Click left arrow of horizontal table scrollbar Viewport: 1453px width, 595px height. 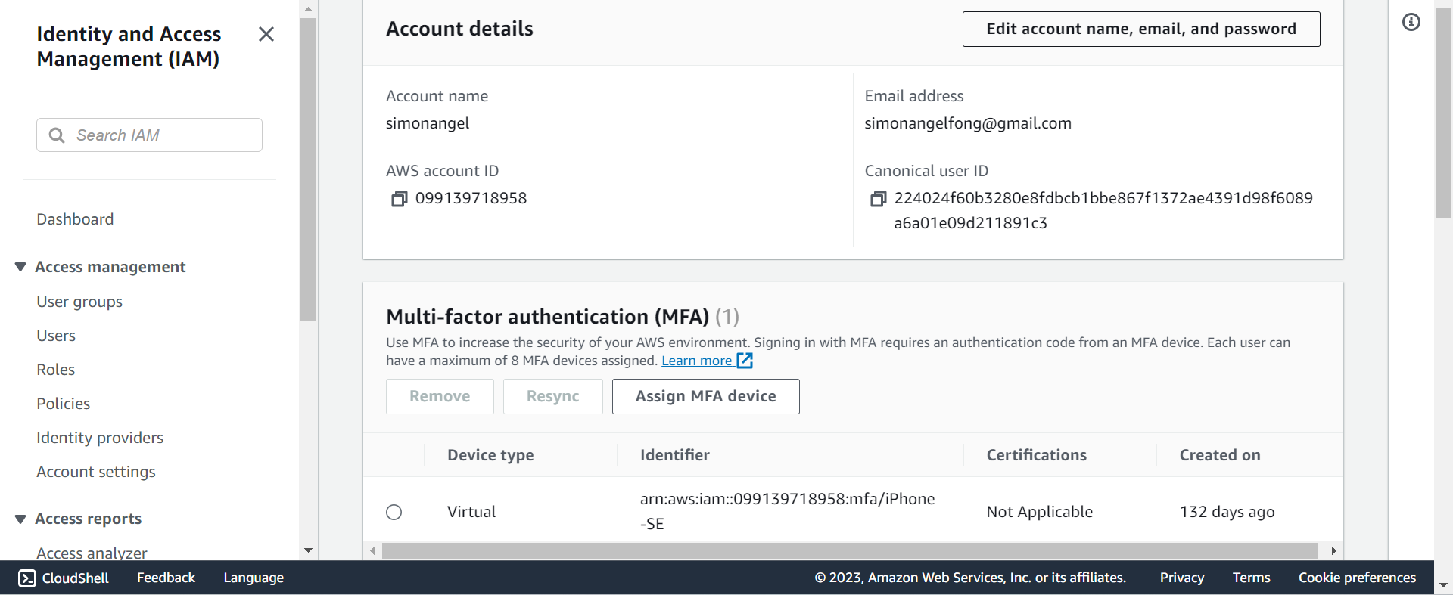coord(372,551)
